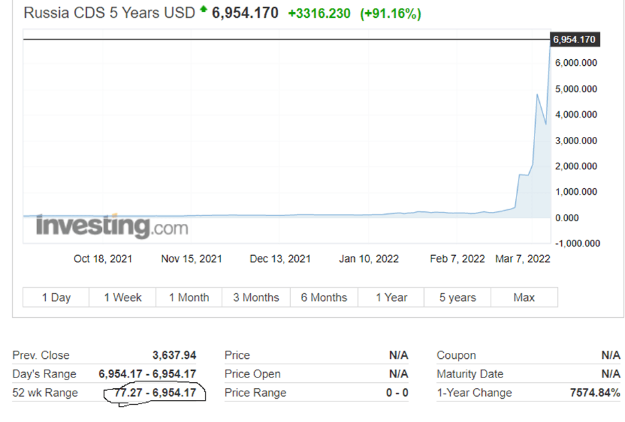The image size is (625, 422).
Task: Display the Max time range
Action: [524, 297]
